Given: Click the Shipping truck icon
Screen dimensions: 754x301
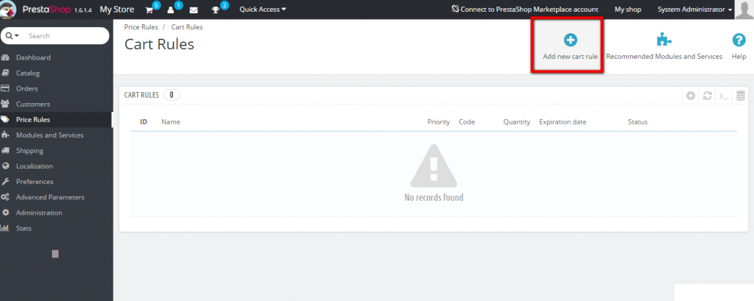Looking at the screenshot, I should coord(5,150).
